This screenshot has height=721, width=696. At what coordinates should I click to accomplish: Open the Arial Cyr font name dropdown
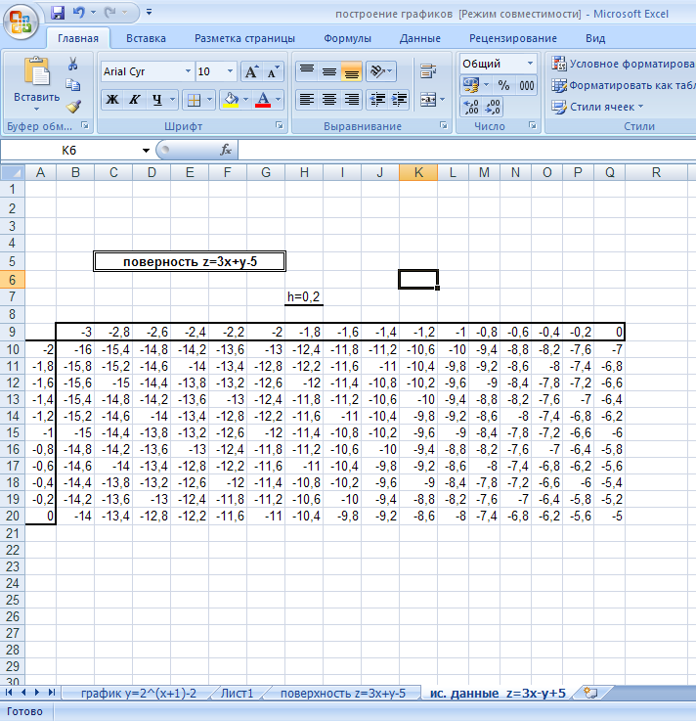click(188, 71)
